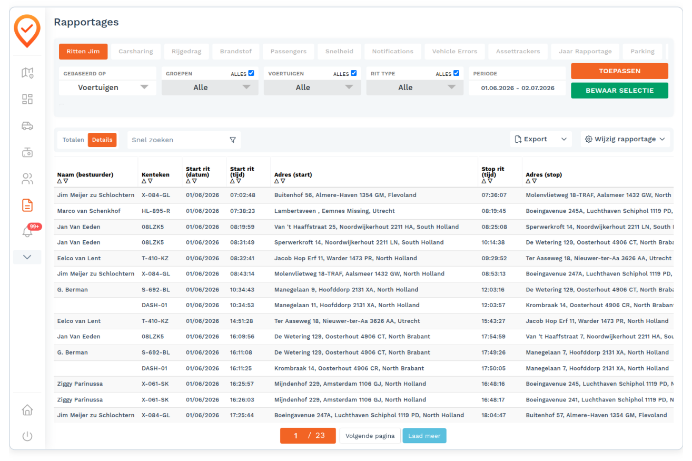Screen dimensions: 692x461
Task: Open the dashboard grid icon in sidebar
Action: 27,99
